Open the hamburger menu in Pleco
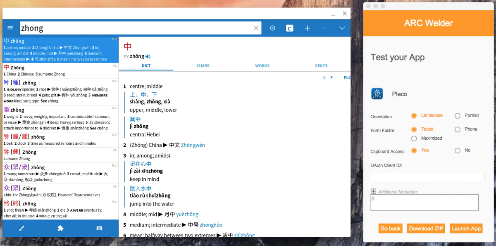 (x=10, y=28)
